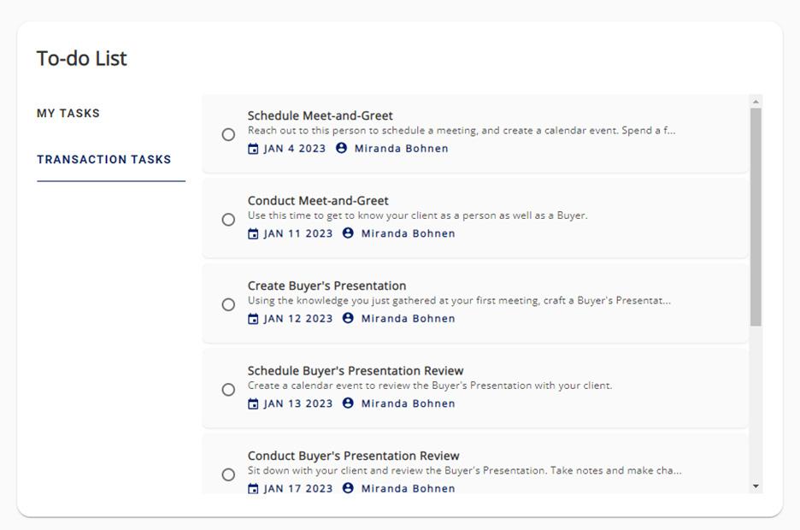Screen dimensions: 800x530
Task: Click calendar icon beside JAN 13 2023
Action: point(253,403)
